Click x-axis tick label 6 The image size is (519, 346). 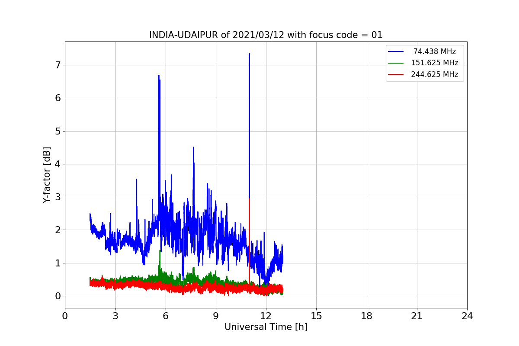tap(165, 316)
